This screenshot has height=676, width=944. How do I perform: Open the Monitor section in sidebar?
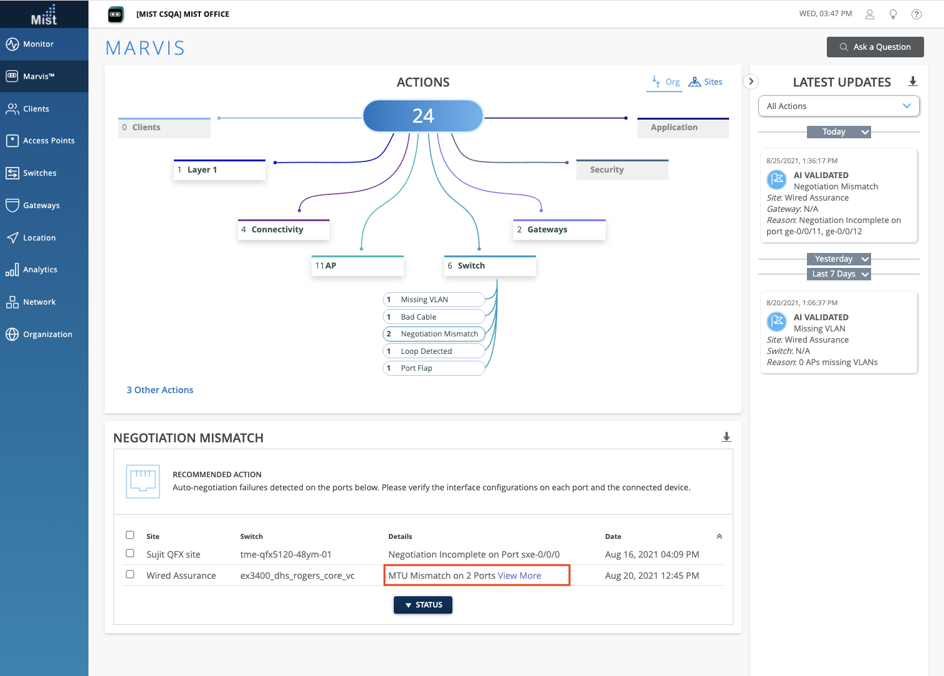(44, 44)
